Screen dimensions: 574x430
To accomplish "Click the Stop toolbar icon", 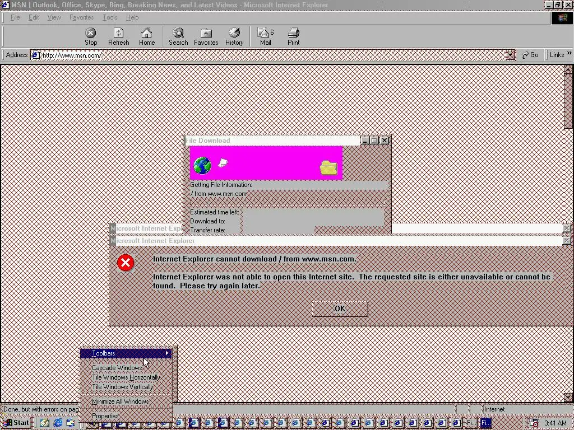I will 91,36.
